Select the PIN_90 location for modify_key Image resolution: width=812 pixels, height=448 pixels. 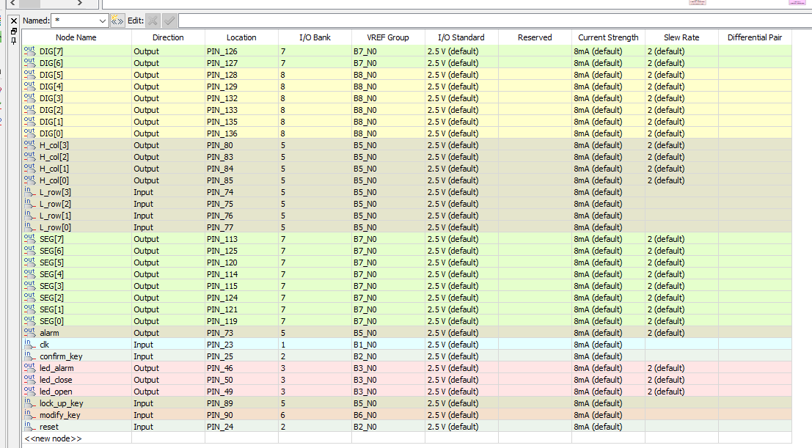click(x=241, y=415)
